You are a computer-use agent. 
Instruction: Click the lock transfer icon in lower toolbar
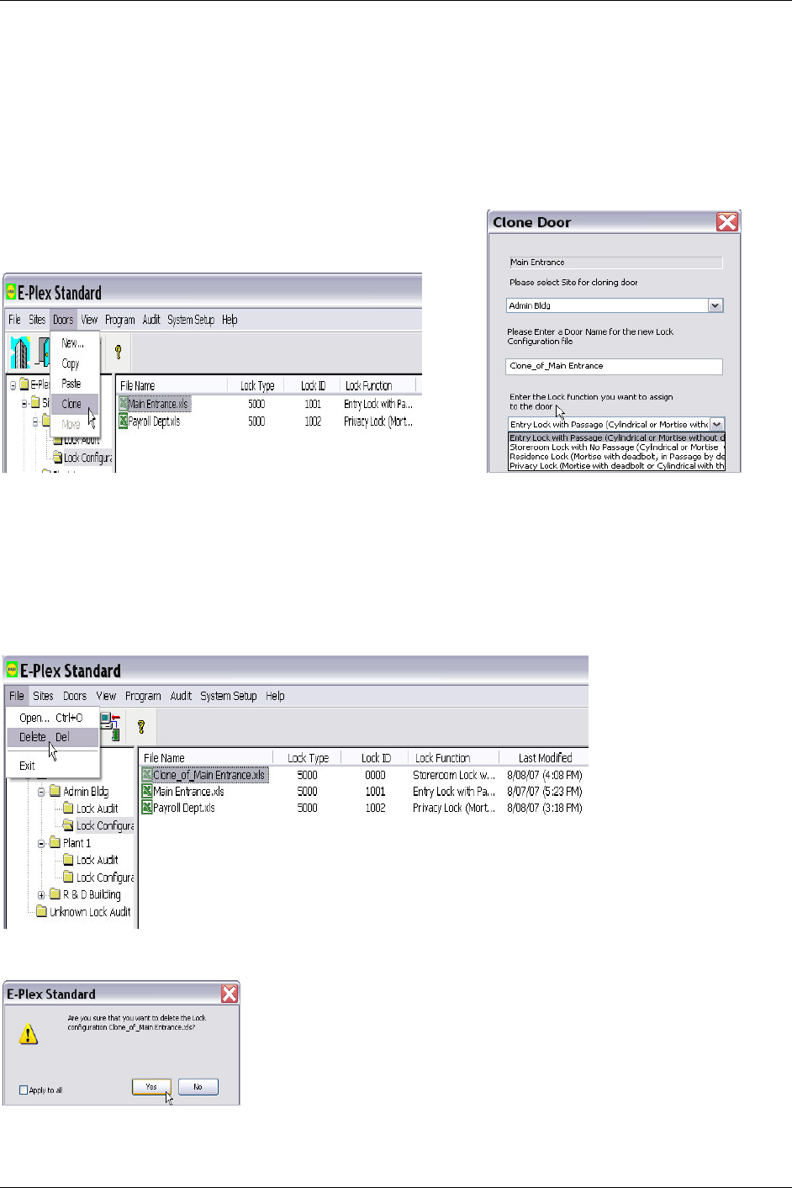click(x=110, y=726)
